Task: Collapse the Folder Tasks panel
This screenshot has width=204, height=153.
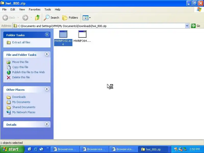Action: point(47,35)
